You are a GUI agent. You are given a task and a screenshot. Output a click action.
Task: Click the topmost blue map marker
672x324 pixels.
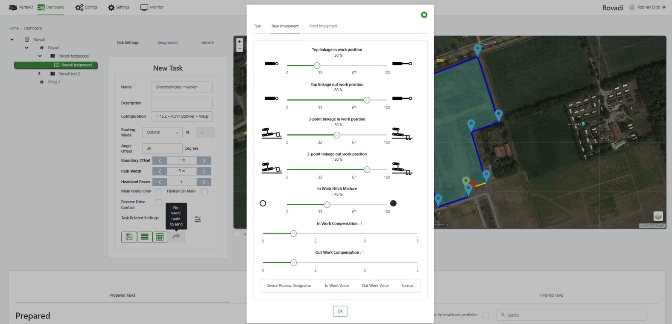[477, 49]
